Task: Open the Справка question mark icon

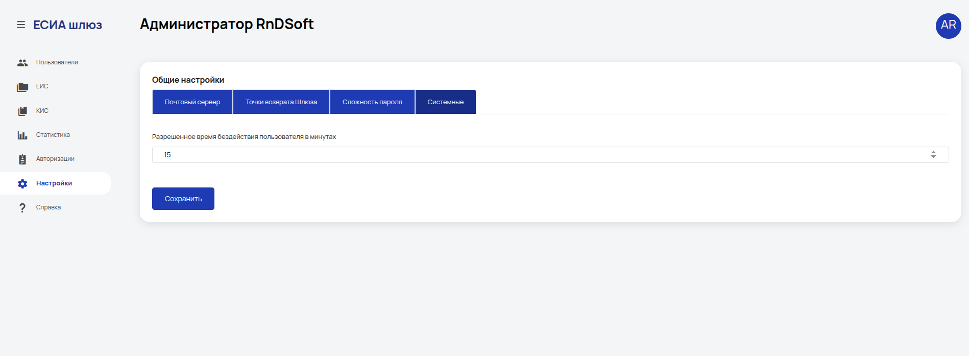Action: pos(22,208)
